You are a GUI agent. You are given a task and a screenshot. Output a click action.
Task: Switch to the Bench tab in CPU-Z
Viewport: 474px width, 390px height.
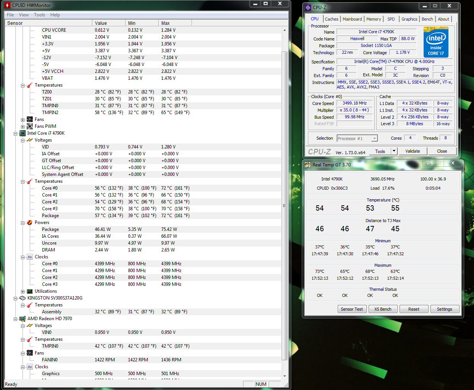point(427,19)
